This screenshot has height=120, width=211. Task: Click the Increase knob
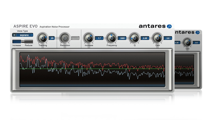click(89, 38)
